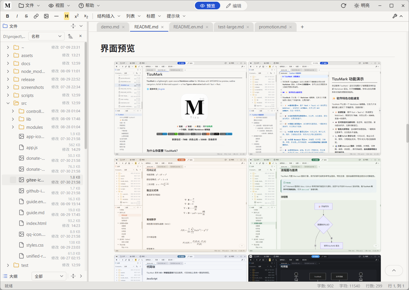Close the file panel with X
This screenshot has width=409, height=290.
(81, 36)
